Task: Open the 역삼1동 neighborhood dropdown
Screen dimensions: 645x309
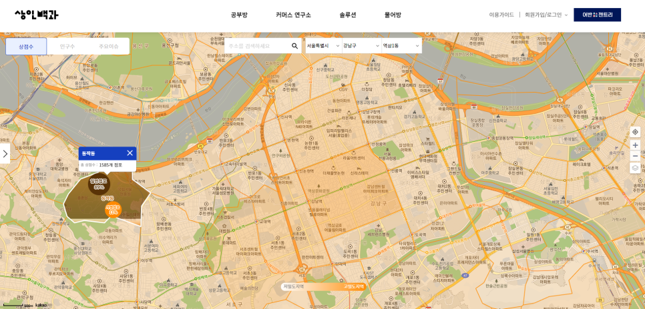Action: [x=401, y=45]
